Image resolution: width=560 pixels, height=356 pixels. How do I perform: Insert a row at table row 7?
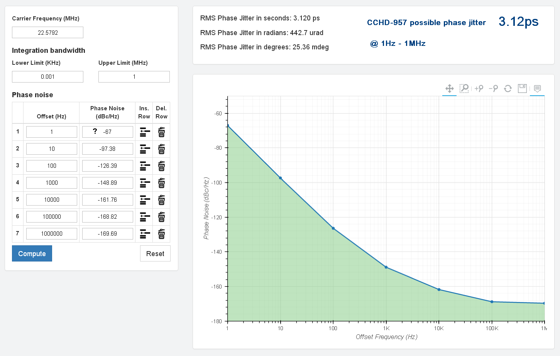(145, 234)
